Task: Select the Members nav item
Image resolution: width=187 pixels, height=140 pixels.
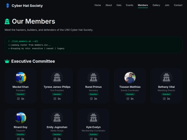Action: 143,5
